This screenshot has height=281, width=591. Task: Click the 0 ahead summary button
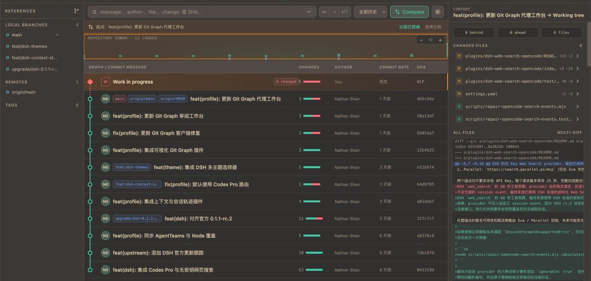point(518,33)
